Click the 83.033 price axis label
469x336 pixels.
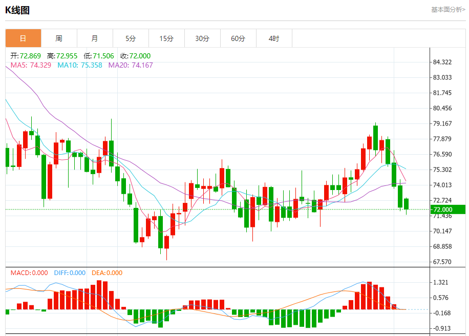click(x=442, y=77)
